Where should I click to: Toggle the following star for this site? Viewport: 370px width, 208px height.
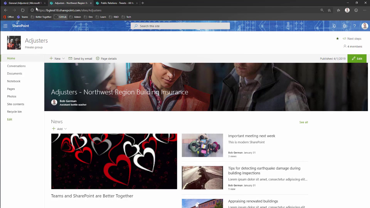(x=337, y=38)
